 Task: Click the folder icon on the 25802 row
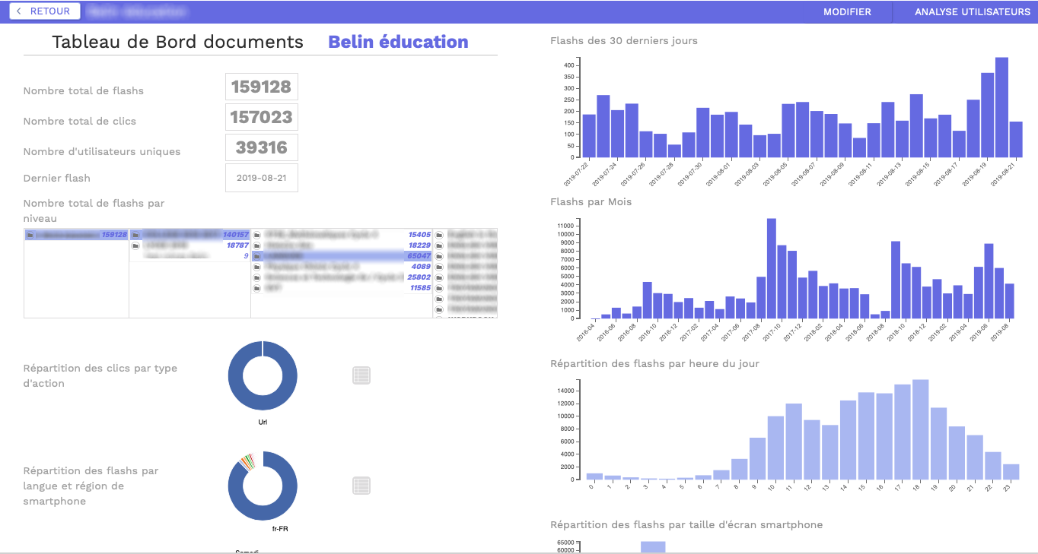tap(257, 277)
